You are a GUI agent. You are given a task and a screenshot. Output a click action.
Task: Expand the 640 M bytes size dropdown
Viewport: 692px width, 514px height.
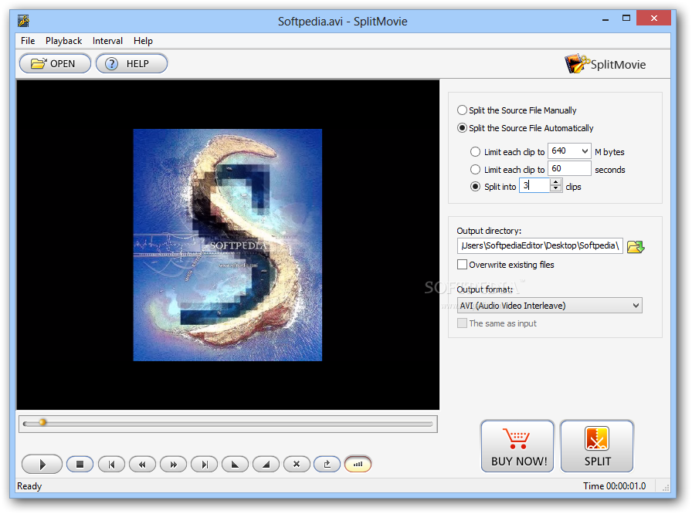[585, 151]
